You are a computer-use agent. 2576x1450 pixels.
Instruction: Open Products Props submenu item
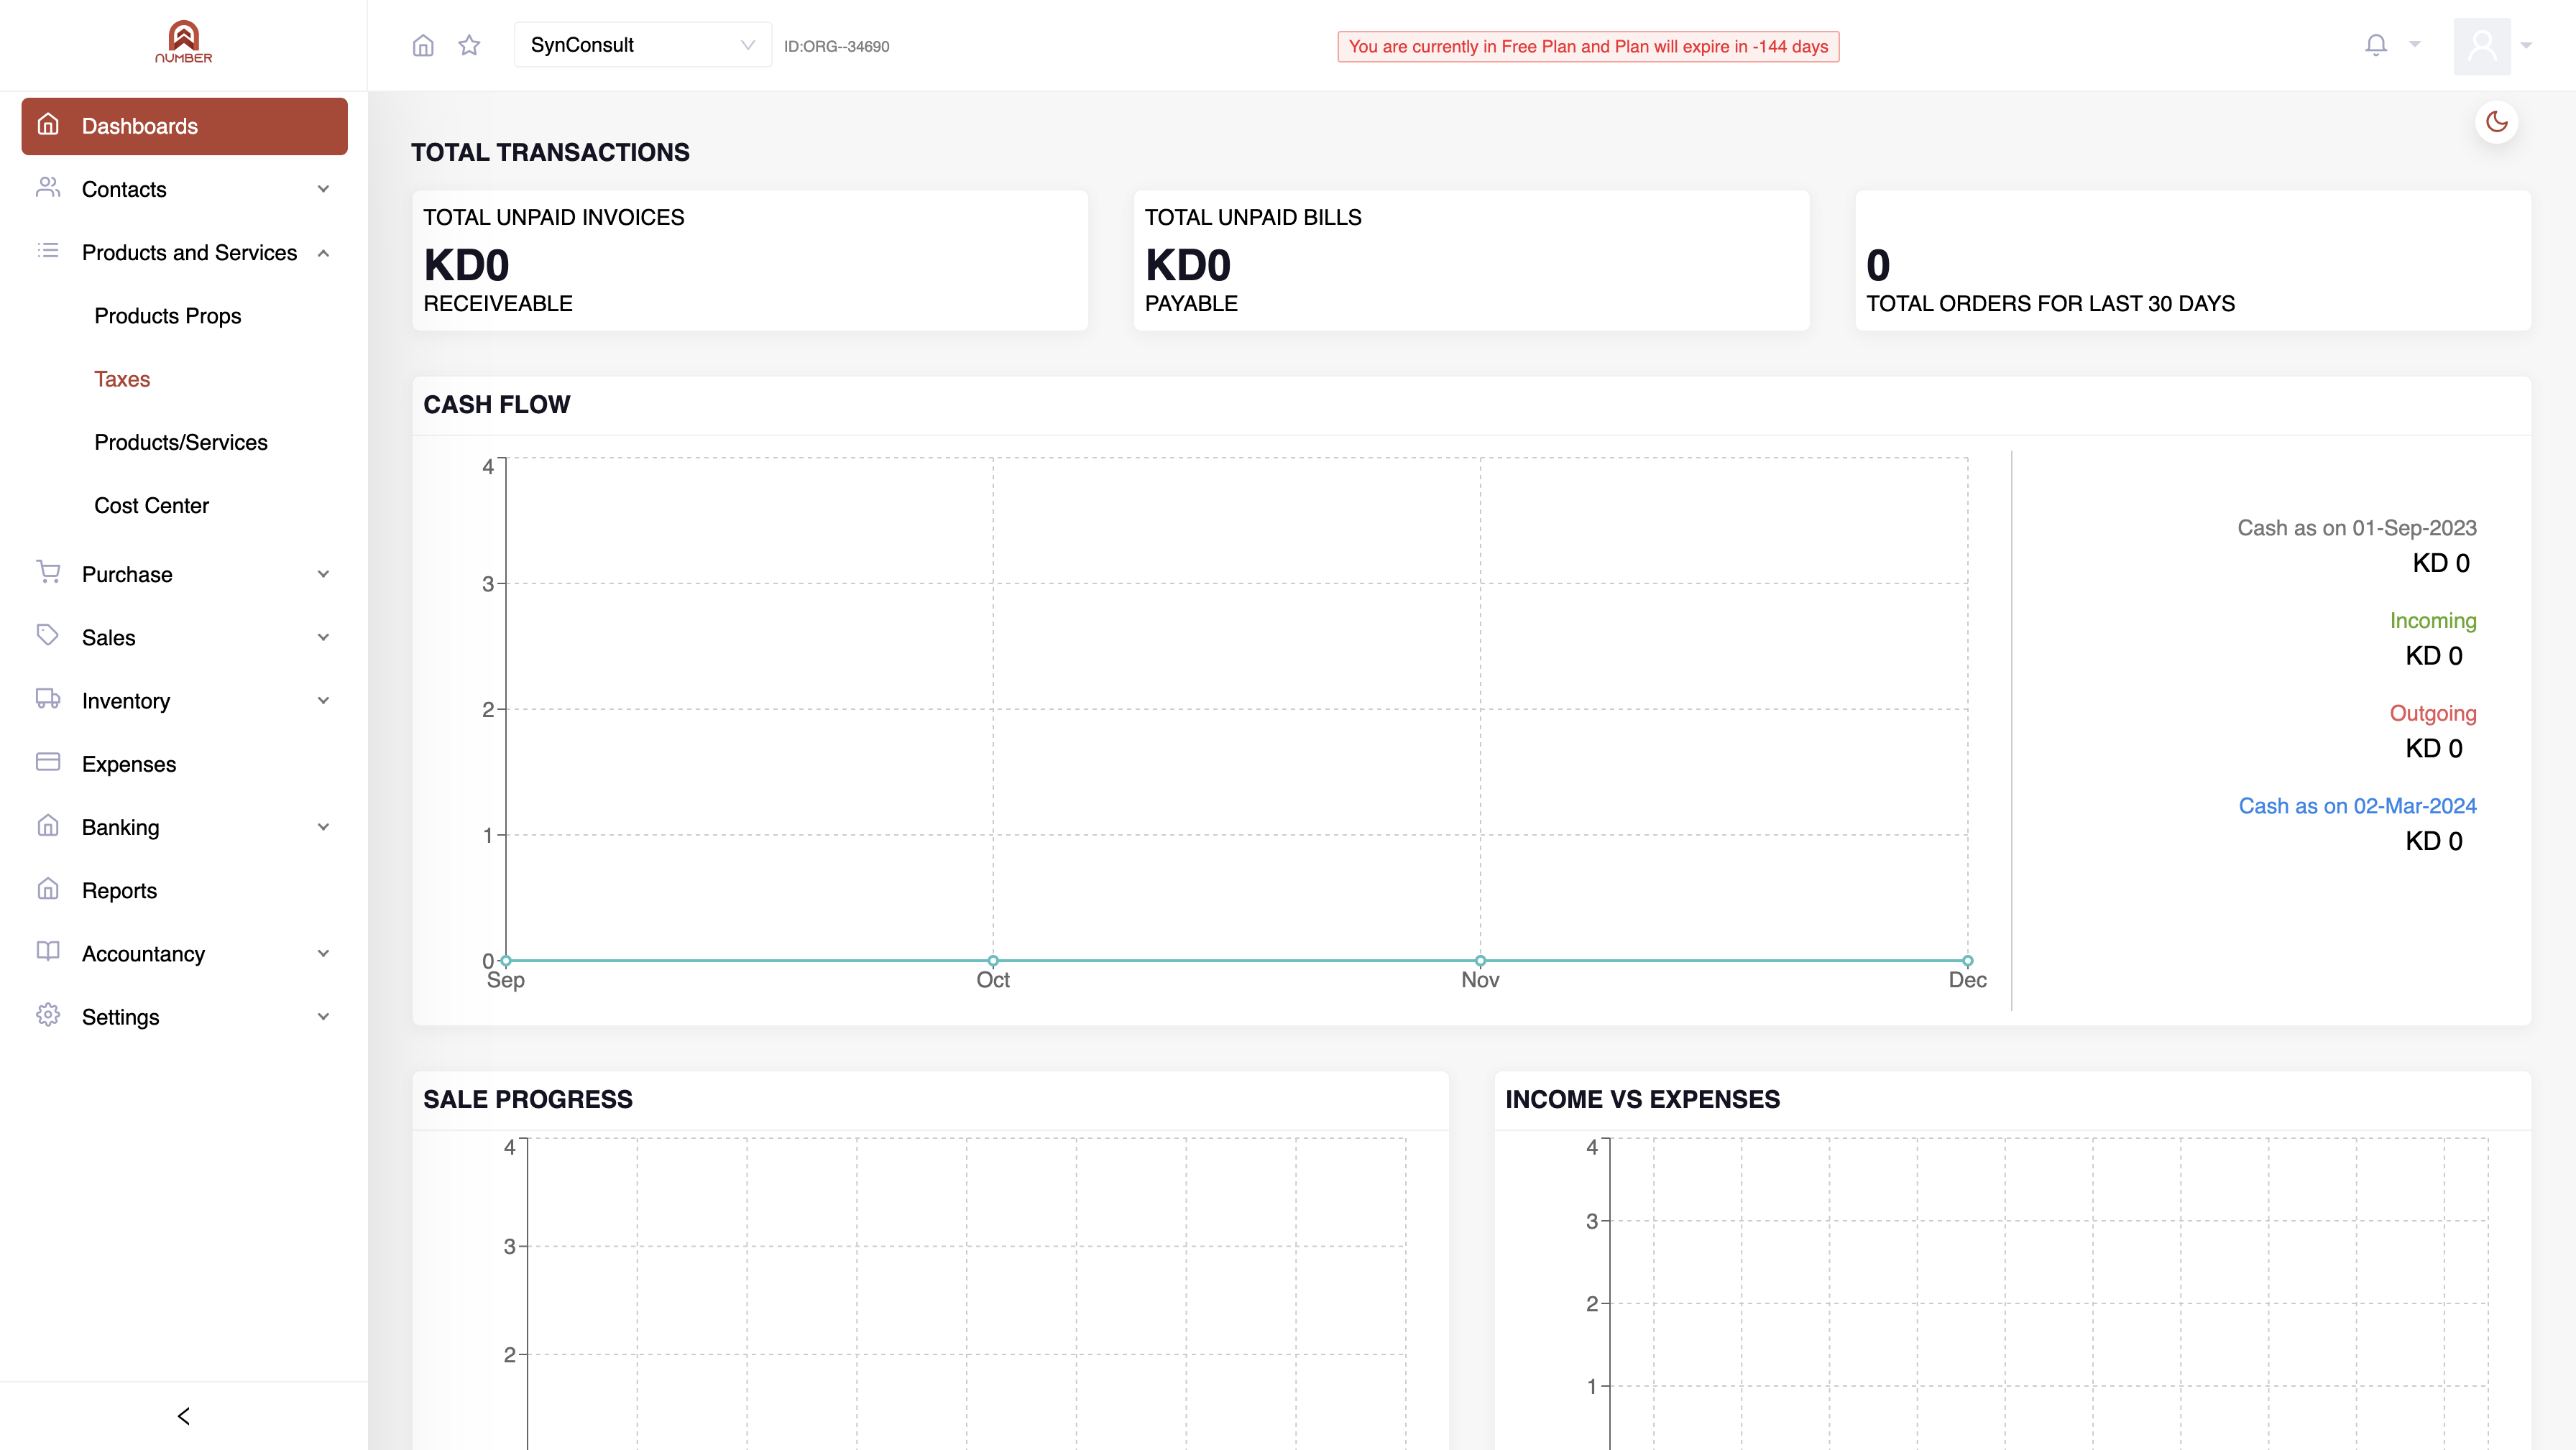tap(168, 316)
